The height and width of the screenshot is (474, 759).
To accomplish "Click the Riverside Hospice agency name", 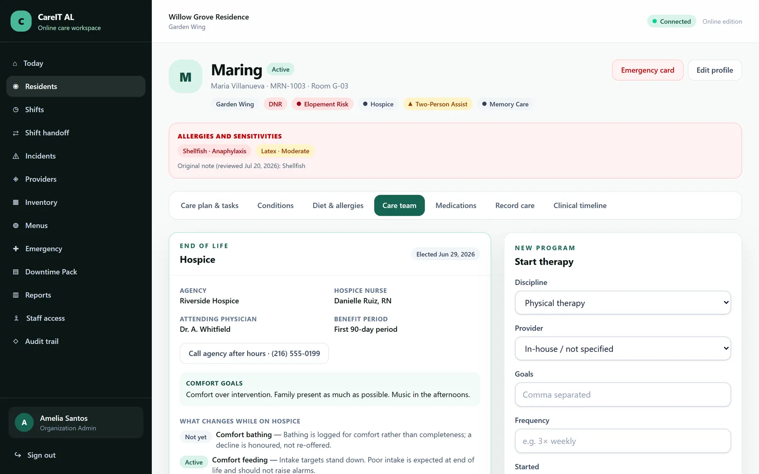I will [x=209, y=301].
